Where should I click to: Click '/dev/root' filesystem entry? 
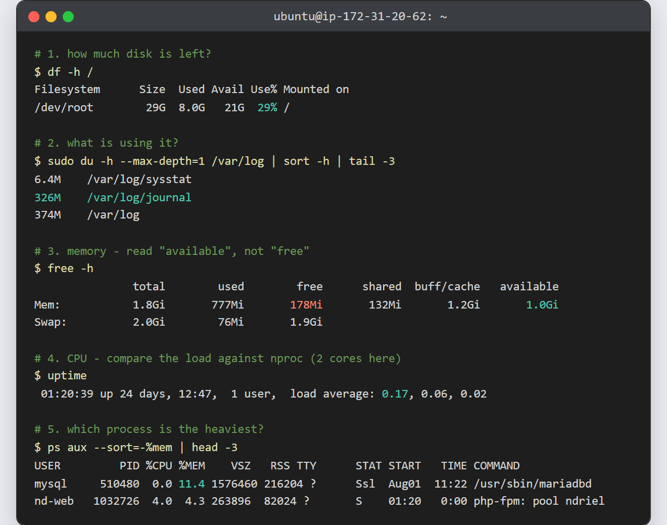click(x=64, y=108)
